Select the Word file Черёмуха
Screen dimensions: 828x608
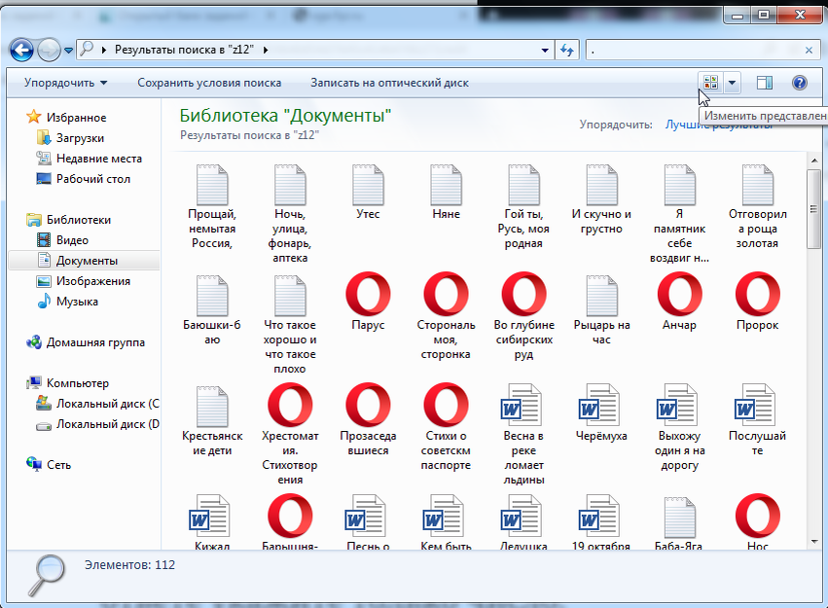(x=601, y=413)
